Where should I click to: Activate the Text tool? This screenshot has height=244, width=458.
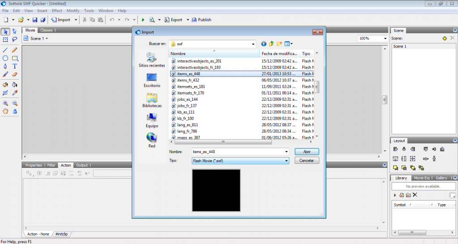click(15, 66)
